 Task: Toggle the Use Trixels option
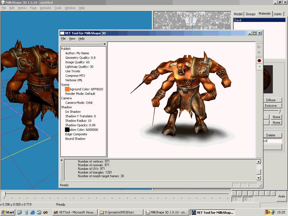pos(73,71)
